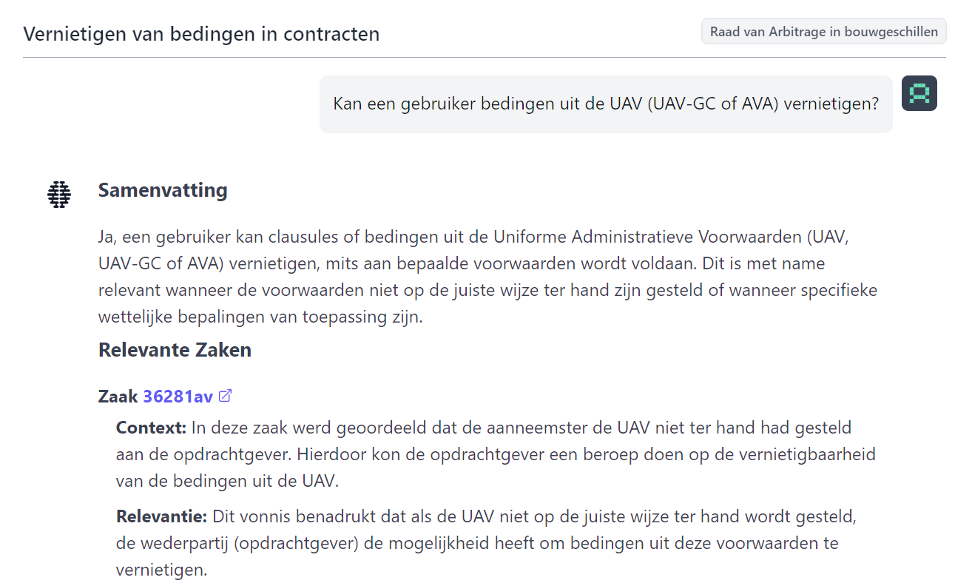Click the Relevante Zaken heading

175,350
